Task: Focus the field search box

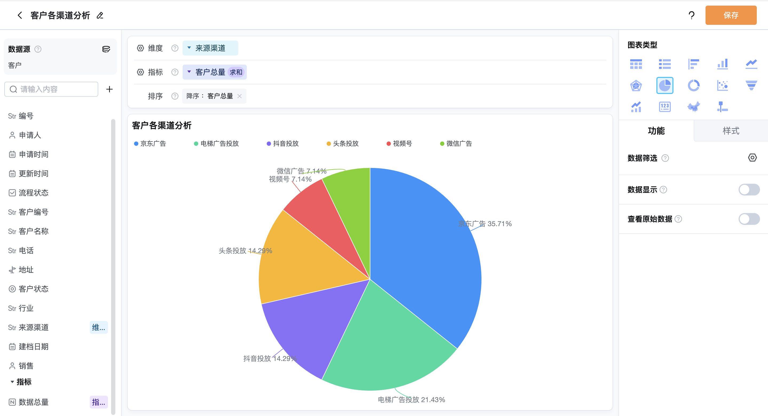Action: [51, 89]
